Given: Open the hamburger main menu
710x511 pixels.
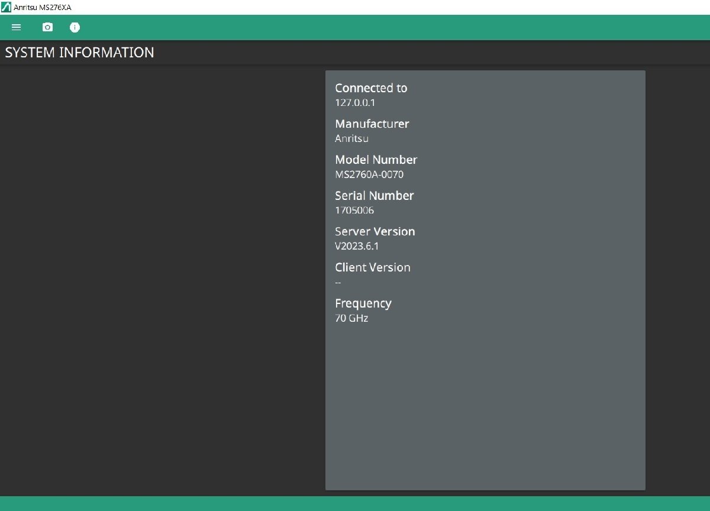Looking at the screenshot, I should (17, 27).
